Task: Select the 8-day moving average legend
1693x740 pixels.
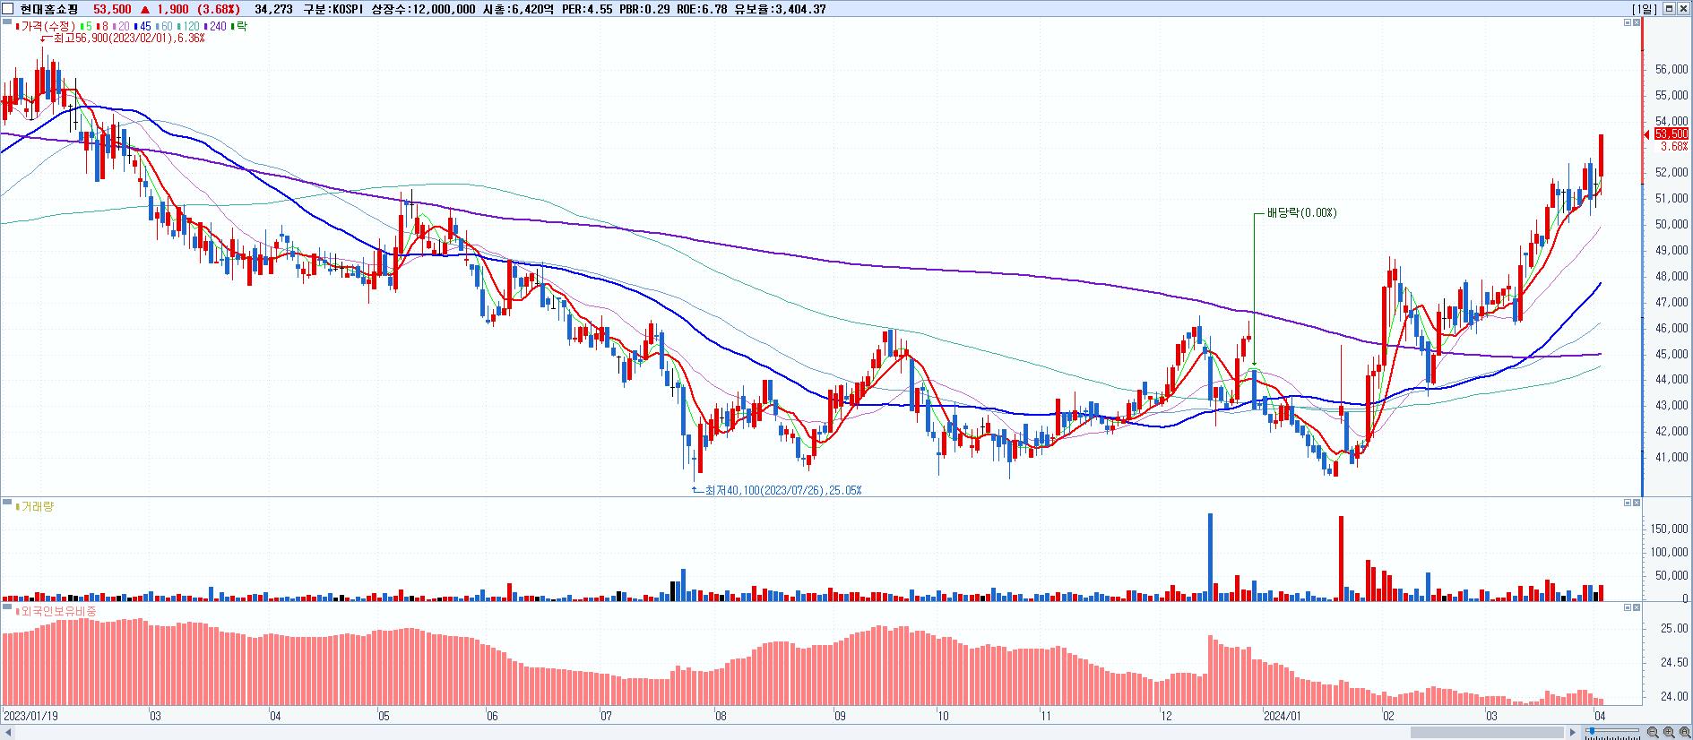Action: click(102, 26)
